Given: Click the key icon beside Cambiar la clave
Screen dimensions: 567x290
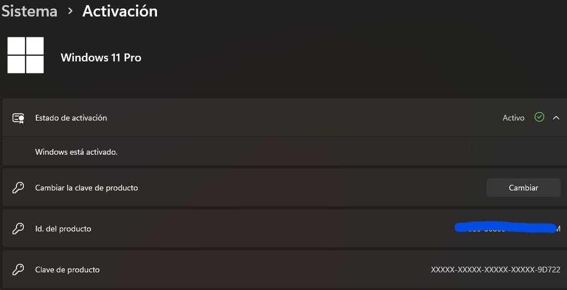Looking at the screenshot, I should coord(18,188).
